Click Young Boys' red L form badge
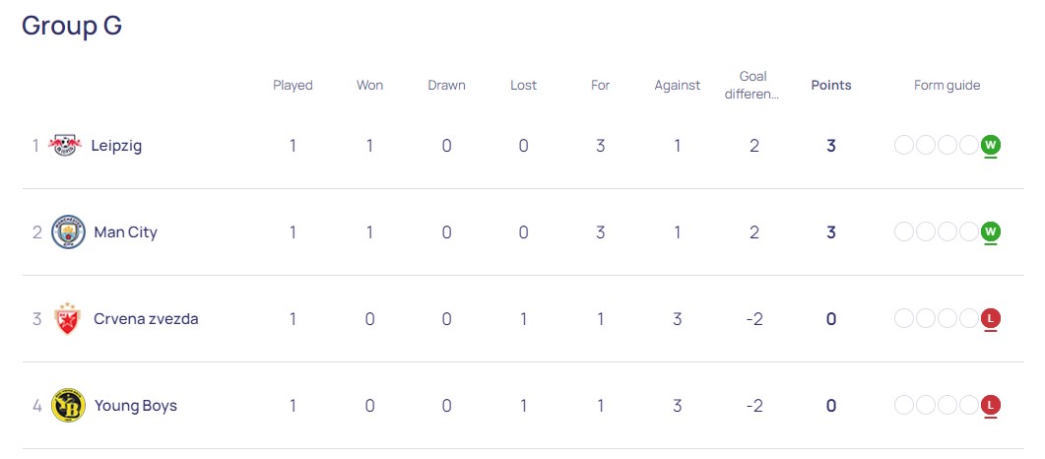 pos(991,405)
